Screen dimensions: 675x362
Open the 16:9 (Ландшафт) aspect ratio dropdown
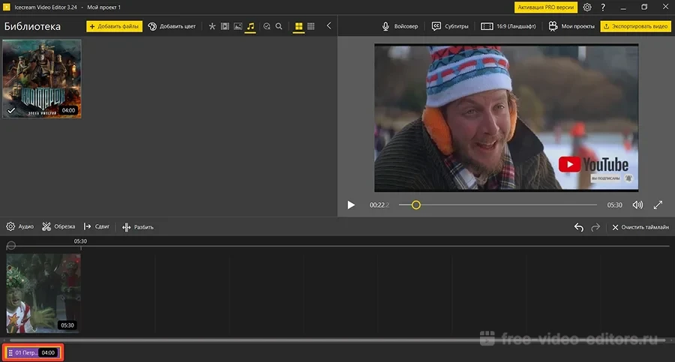[x=508, y=26]
